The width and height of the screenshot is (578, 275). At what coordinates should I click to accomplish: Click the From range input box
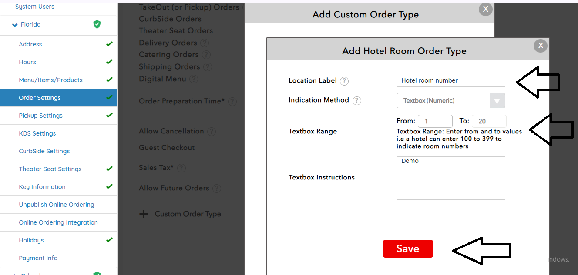(x=435, y=121)
